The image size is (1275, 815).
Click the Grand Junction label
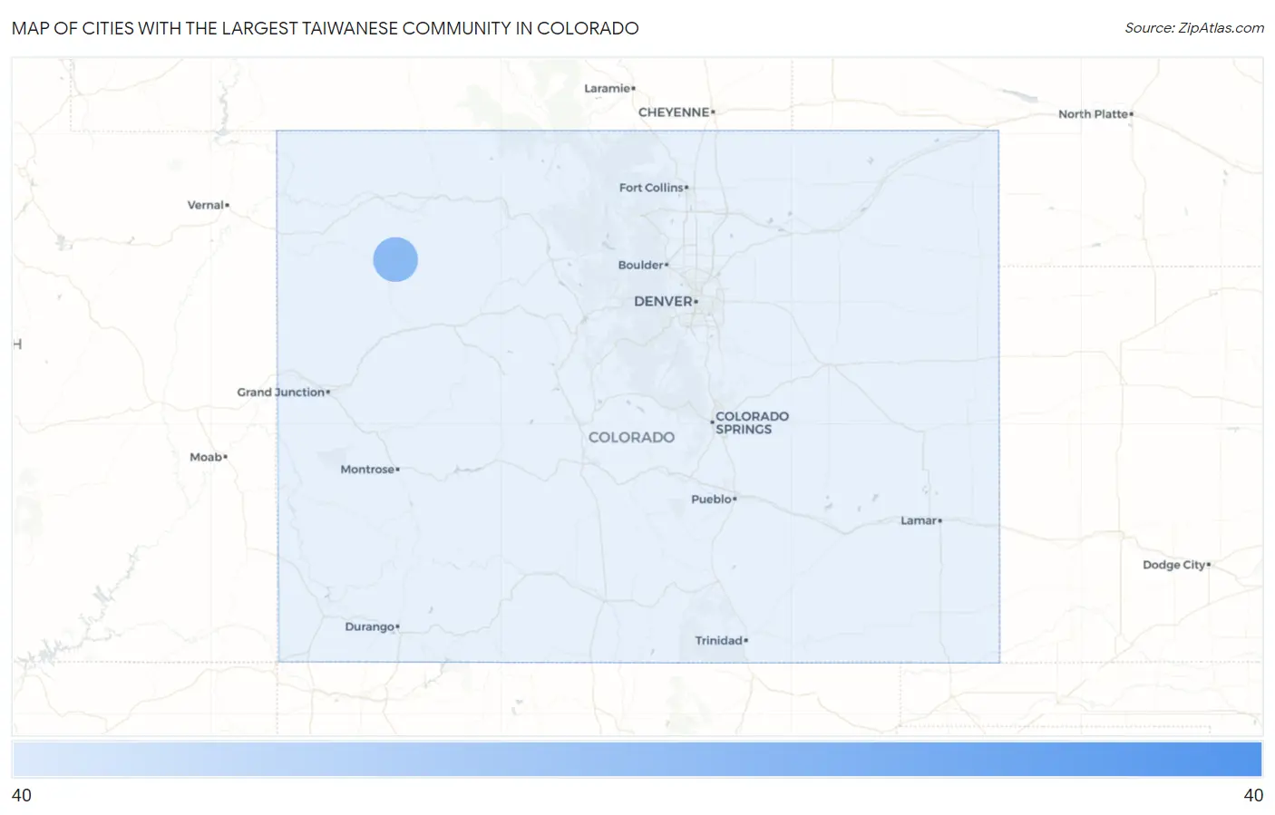[x=283, y=392]
